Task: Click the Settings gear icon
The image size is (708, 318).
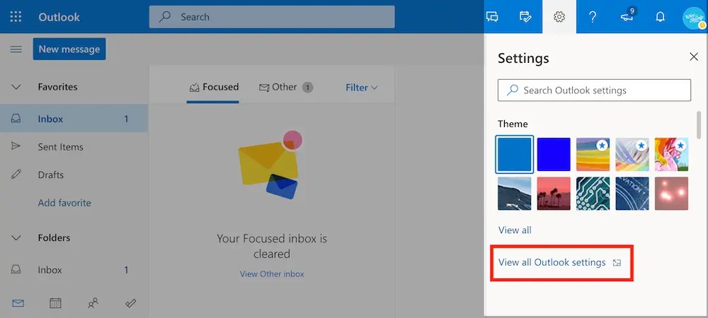Action: point(559,17)
